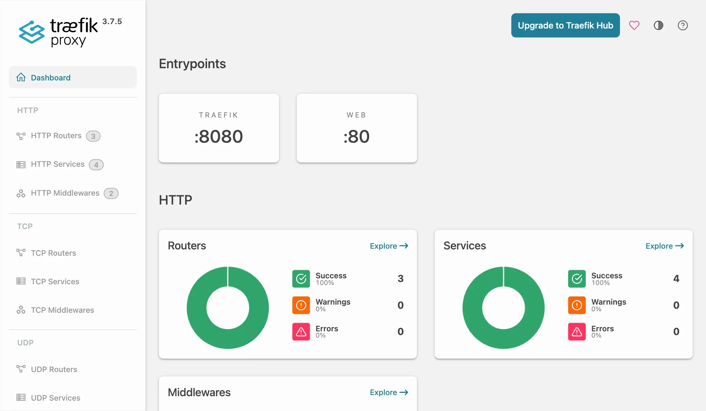Click Upgrade to Traefik Hub button

[565, 25]
